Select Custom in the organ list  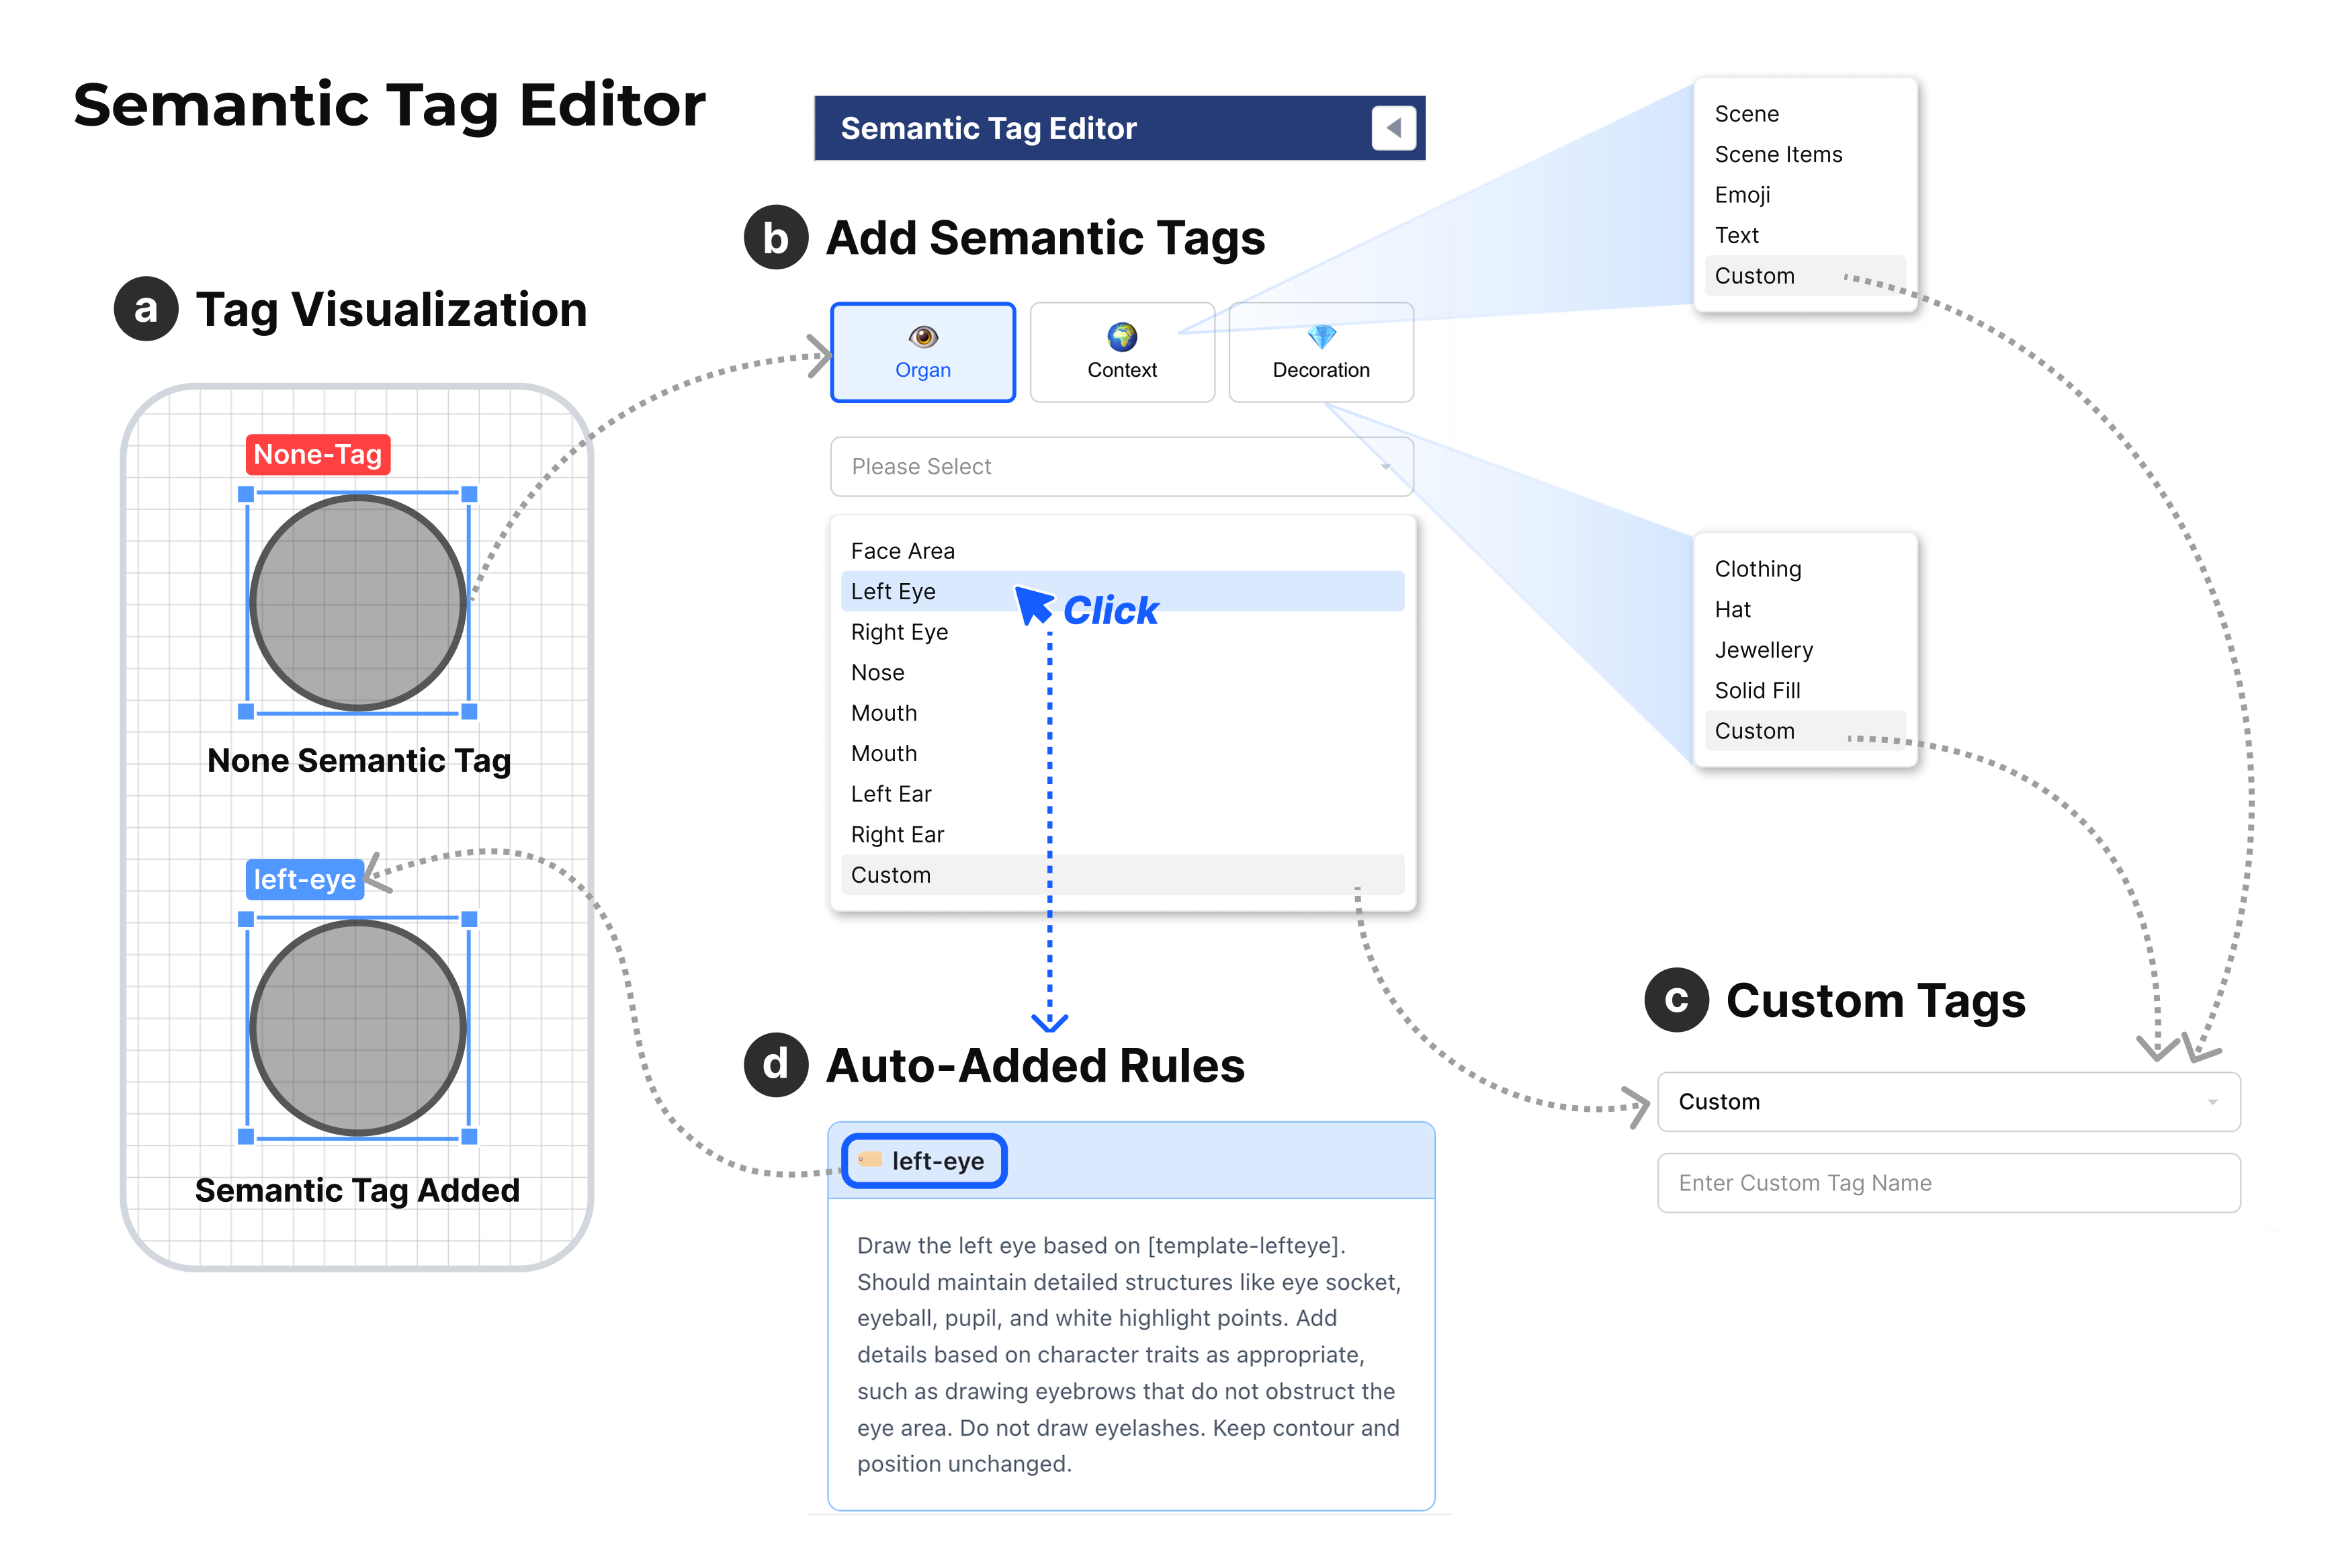click(890, 875)
